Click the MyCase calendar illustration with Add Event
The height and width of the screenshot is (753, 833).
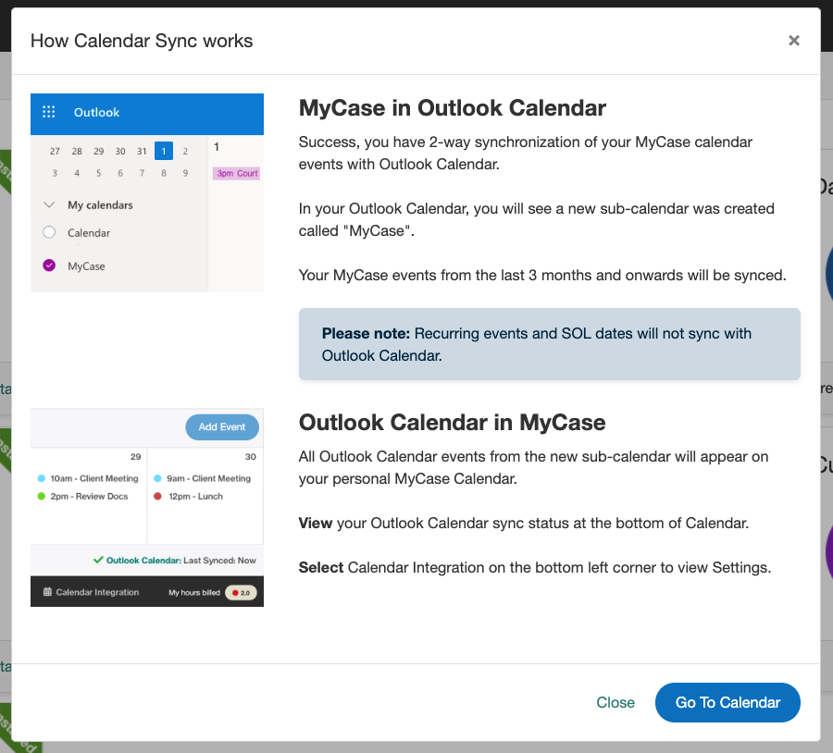[x=147, y=507]
